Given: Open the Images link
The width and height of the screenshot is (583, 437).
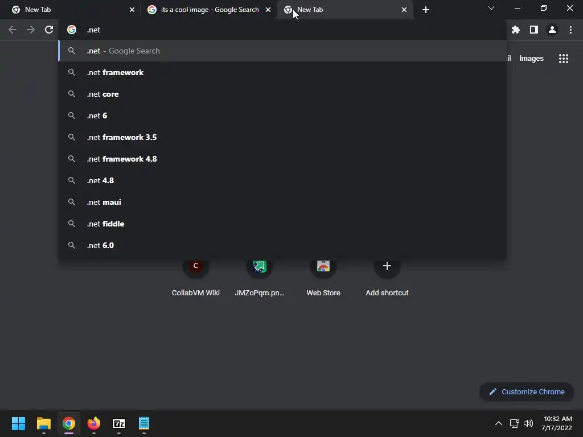Looking at the screenshot, I should pyautogui.click(x=531, y=59).
